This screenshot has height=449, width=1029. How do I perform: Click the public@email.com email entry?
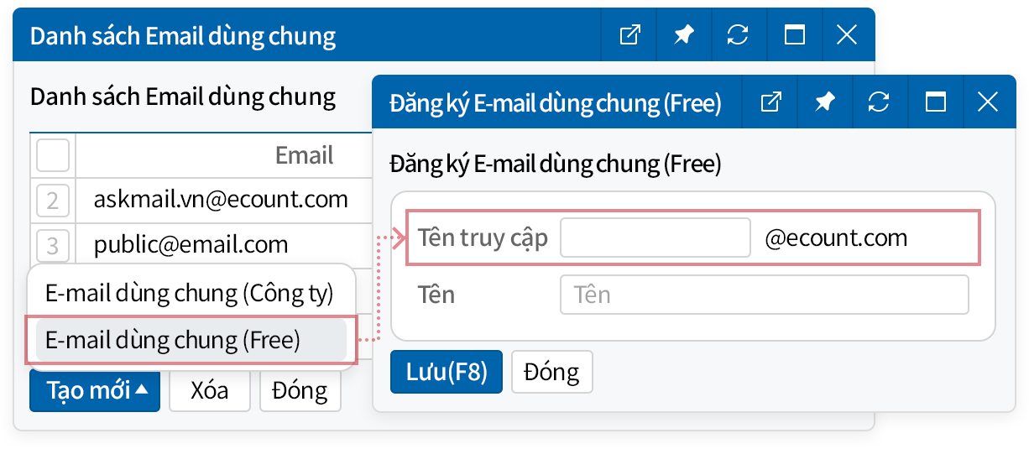[191, 244]
